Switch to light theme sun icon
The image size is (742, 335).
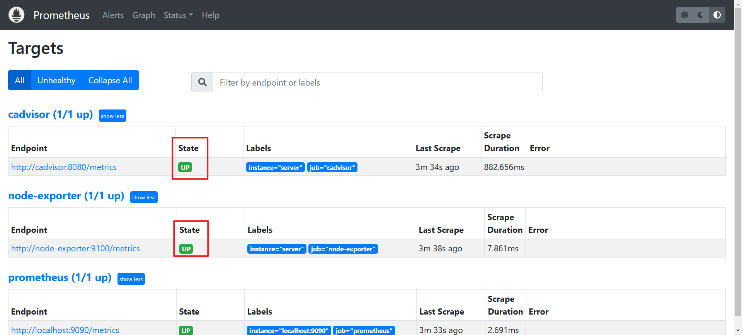684,15
